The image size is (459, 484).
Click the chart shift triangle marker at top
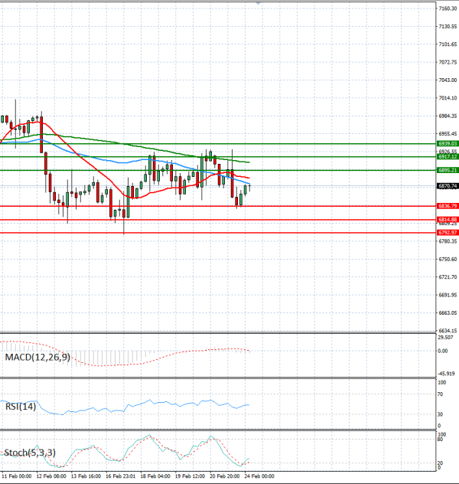[x=259, y=4]
